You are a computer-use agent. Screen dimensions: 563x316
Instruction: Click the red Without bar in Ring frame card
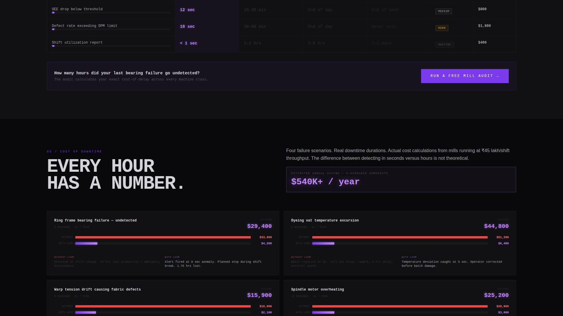(x=163, y=237)
